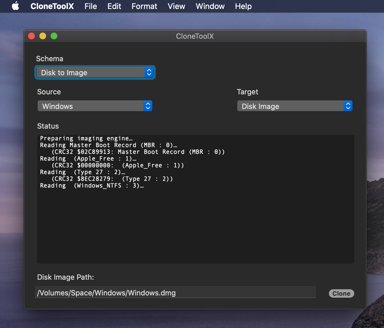Open the Help menu

243,6
